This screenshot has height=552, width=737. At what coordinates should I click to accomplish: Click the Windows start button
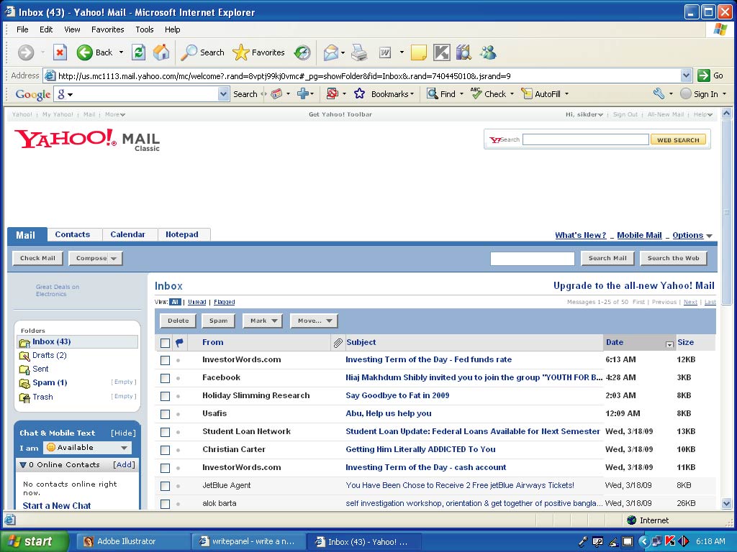[34, 541]
